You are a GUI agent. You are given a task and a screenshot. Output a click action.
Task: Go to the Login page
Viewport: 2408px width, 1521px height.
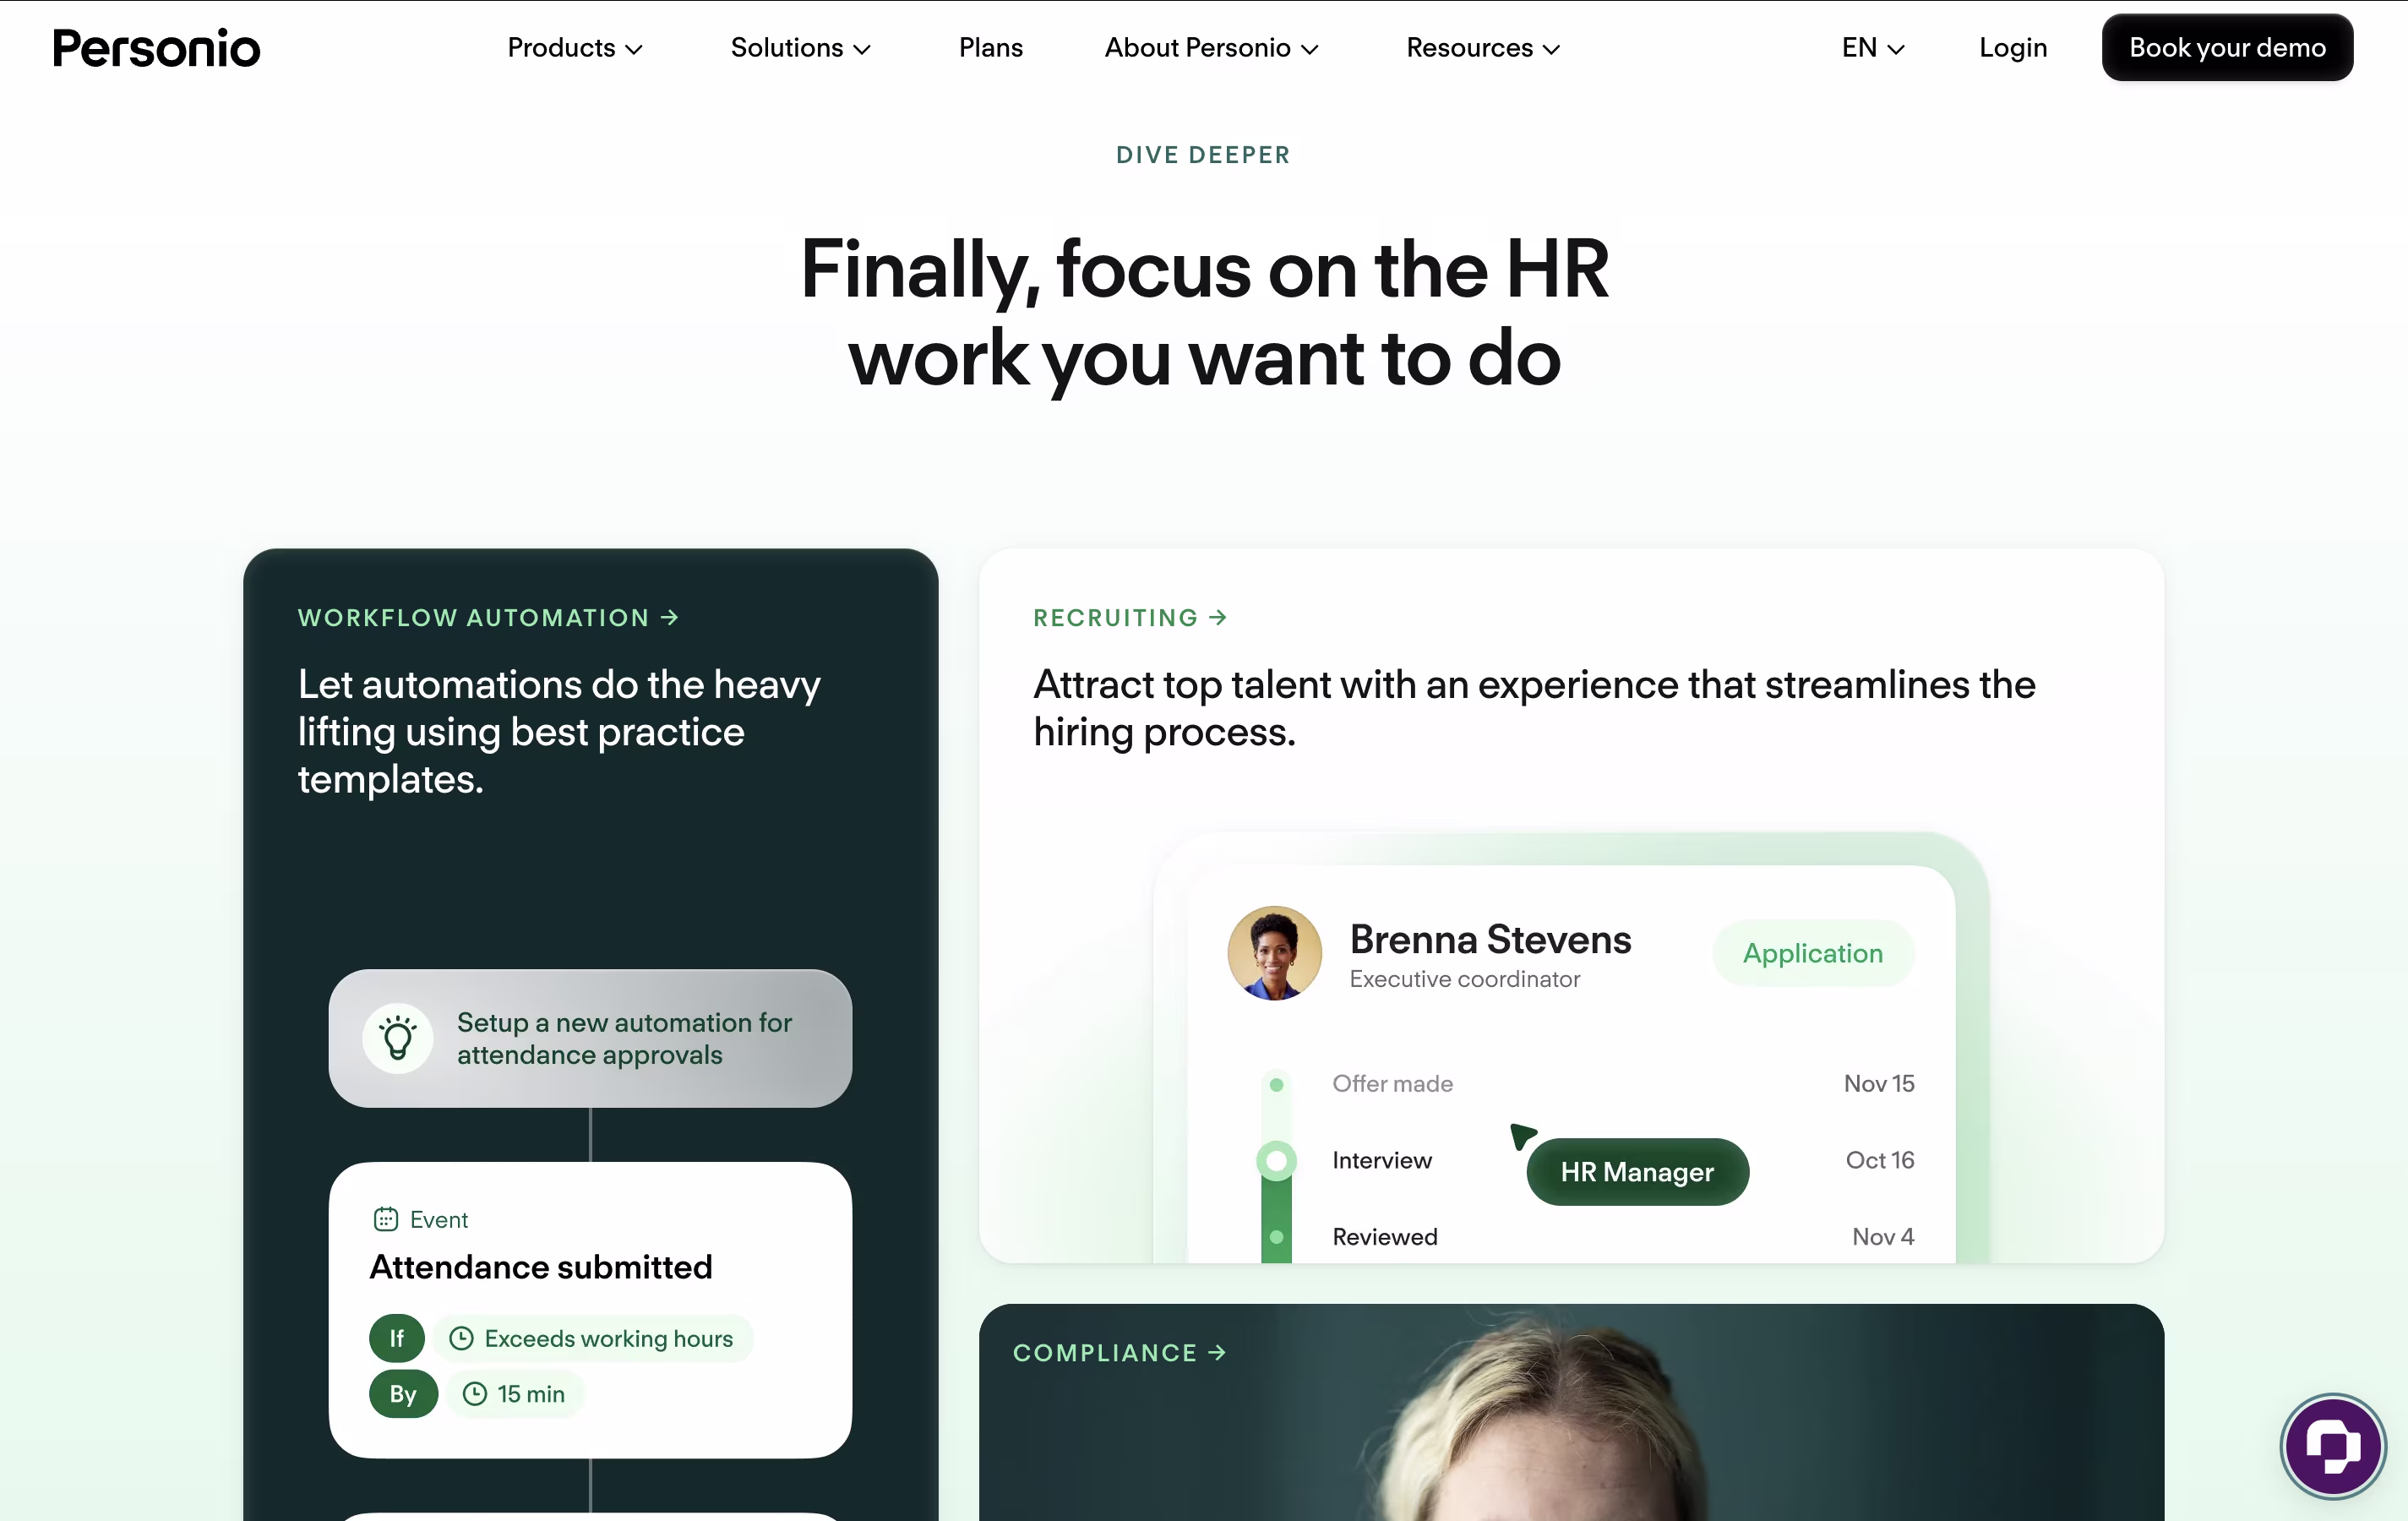2013,48
